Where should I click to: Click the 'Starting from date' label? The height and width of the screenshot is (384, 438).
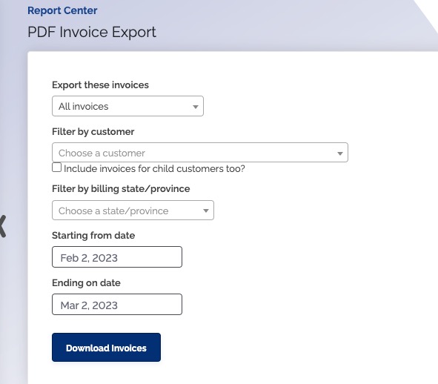93,236
